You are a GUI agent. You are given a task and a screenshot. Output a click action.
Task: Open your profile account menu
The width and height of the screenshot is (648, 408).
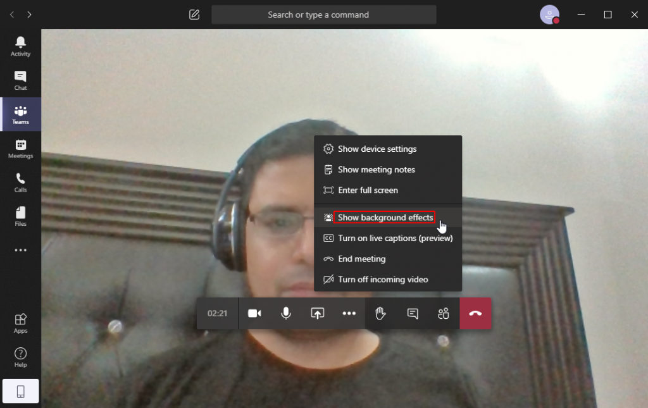click(549, 14)
